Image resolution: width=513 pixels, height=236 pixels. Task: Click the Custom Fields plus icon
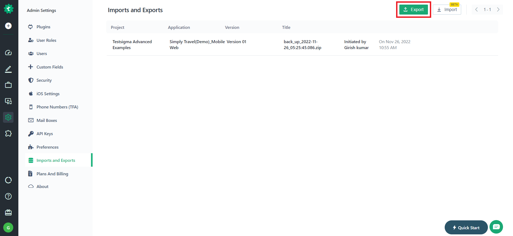[31, 67]
